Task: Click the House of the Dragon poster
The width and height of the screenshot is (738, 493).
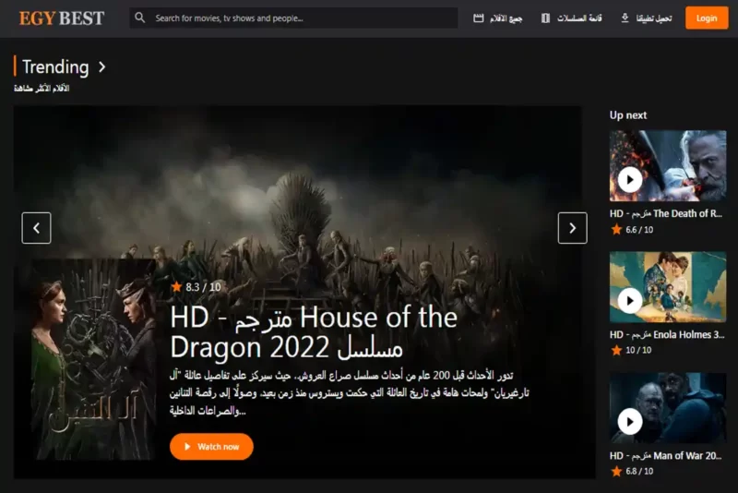Action: [x=93, y=359]
